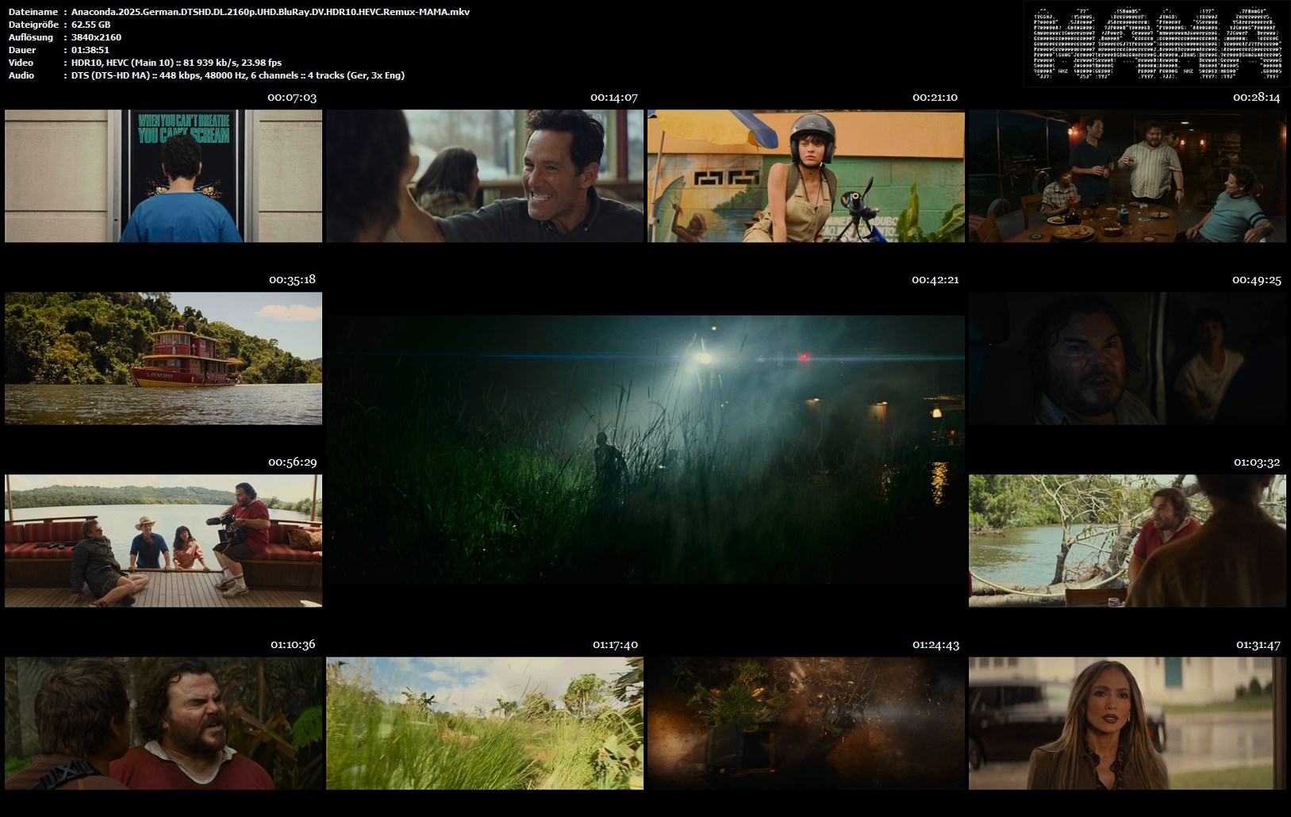This screenshot has width=1291, height=817.
Task: Click the Dauer label
Action: pos(22,50)
